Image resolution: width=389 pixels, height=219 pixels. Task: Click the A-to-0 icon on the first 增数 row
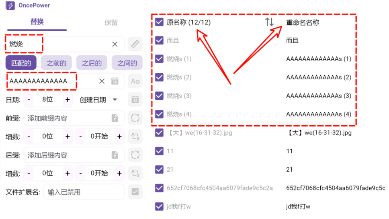(135, 137)
